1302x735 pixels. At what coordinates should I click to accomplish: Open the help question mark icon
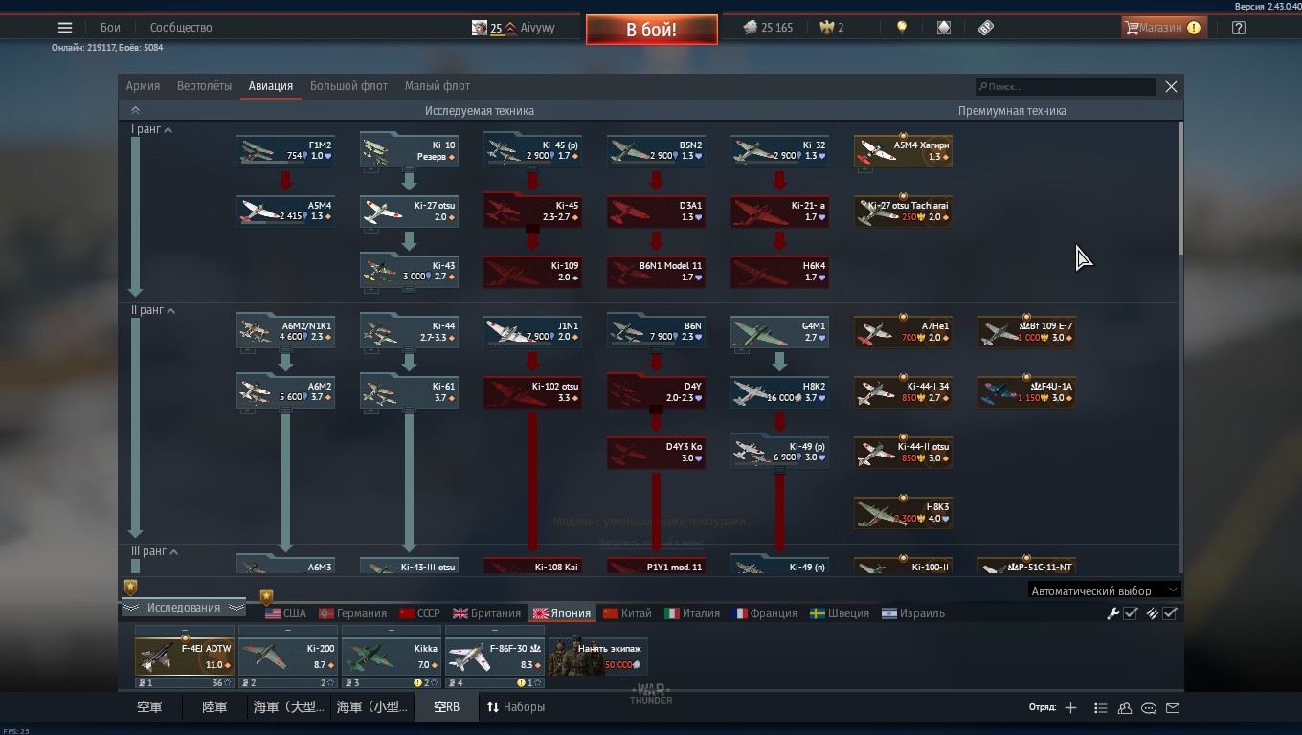pos(1239,28)
